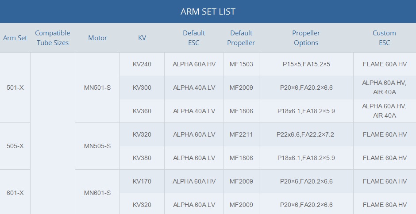Screen dimensions: 416x214
Task: Click the P22x6.6,FA22.2×7.2 propeller option
Action: (x=305, y=134)
